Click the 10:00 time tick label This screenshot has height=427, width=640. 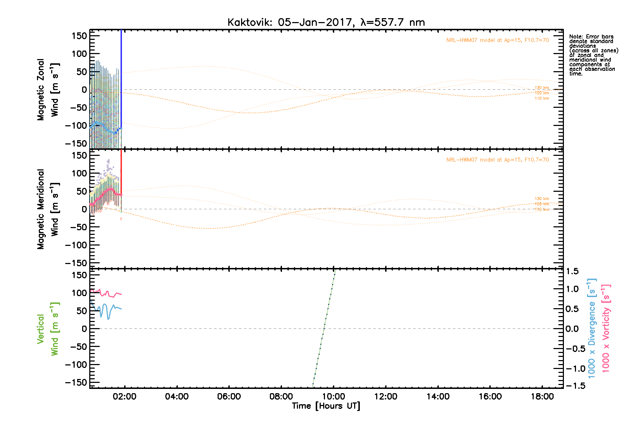[x=334, y=396]
